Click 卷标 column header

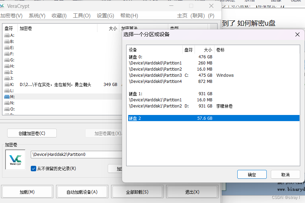(256, 50)
